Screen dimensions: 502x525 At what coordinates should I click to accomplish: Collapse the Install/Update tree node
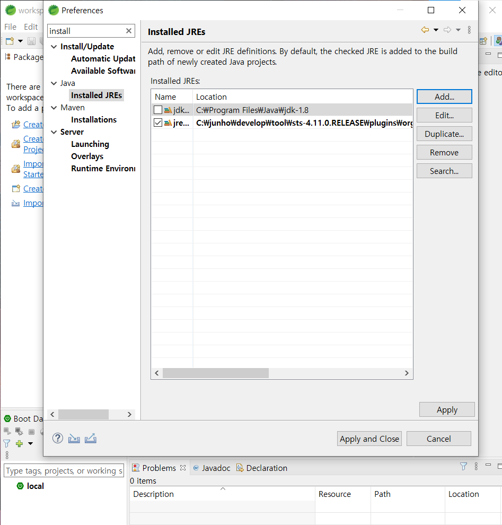[x=54, y=47]
